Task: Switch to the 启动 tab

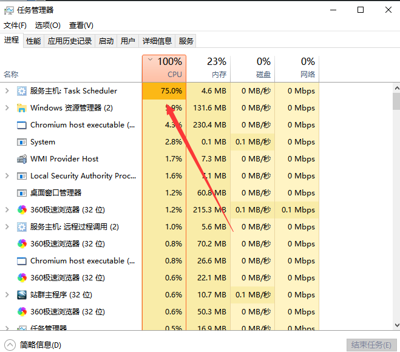Action: point(106,41)
